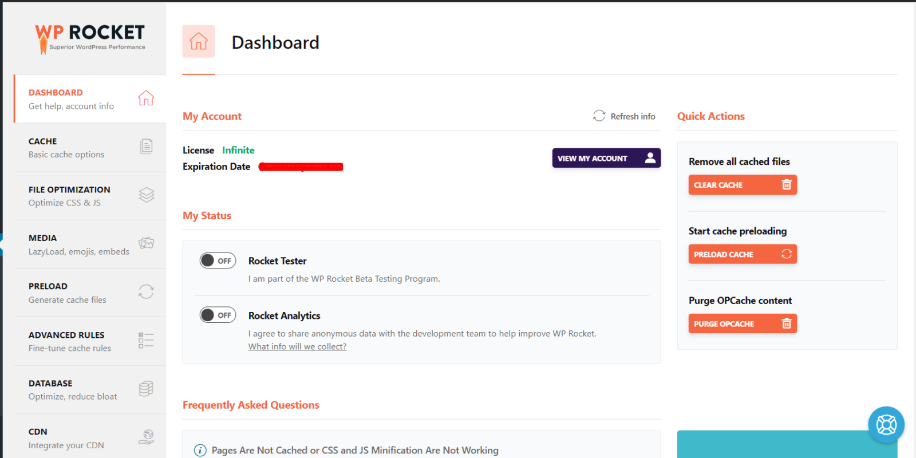916x458 pixels.
Task: Click the Dashboard home icon in sidebar
Action: (x=146, y=98)
